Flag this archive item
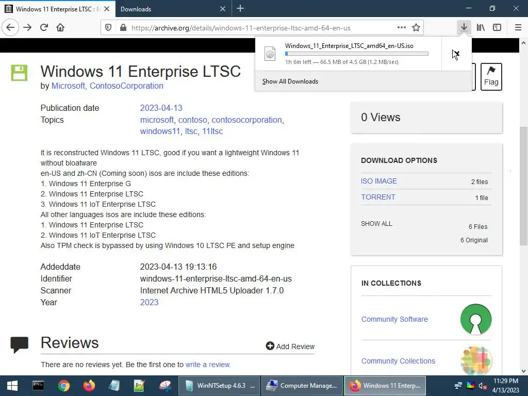Screen dimensions: 528x396 click(491, 77)
